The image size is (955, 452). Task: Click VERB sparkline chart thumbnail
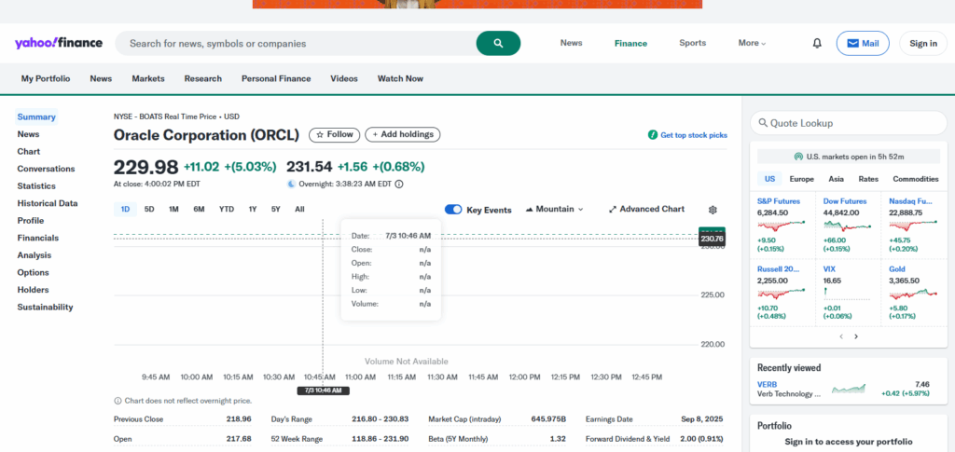(x=849, y=389)
